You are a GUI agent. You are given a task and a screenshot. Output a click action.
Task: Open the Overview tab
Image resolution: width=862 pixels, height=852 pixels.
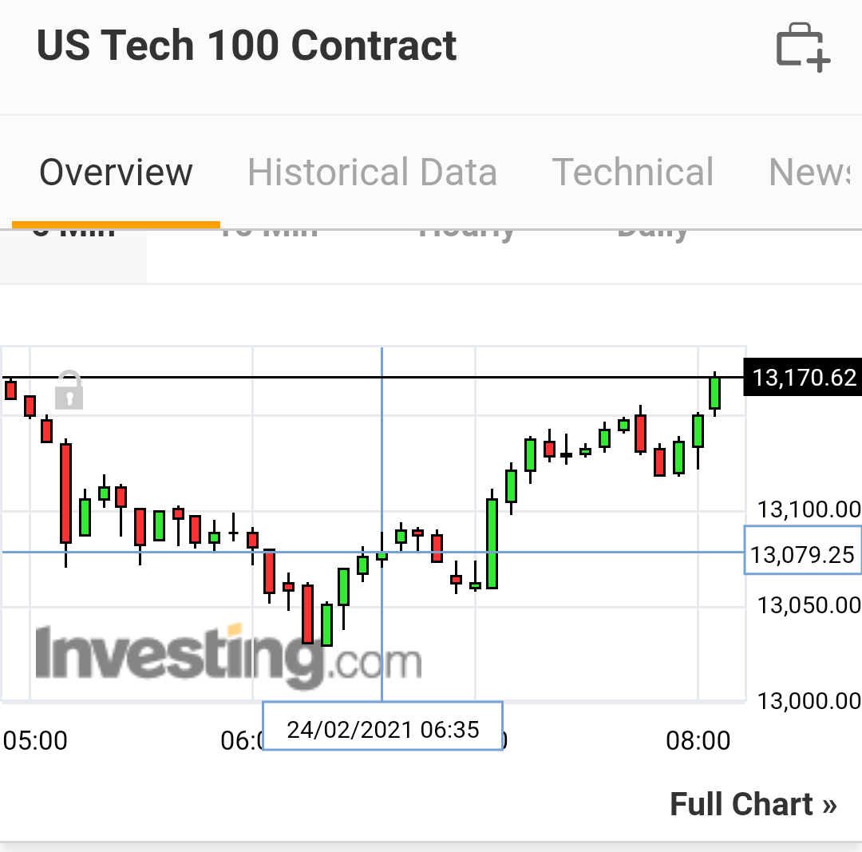click(x=116, y=172)
